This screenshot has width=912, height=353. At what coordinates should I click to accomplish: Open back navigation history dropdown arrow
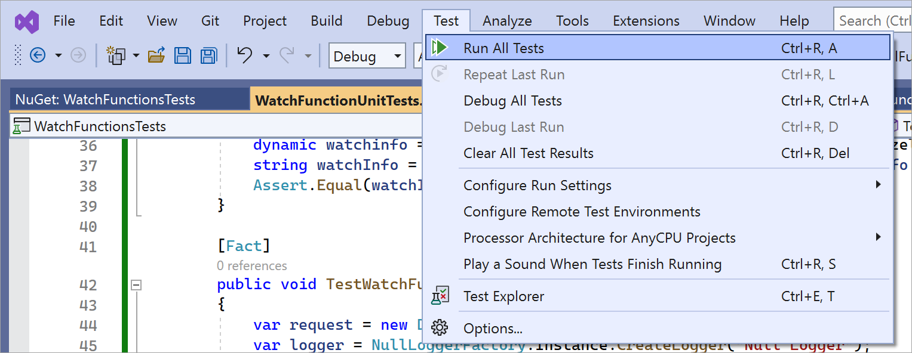pyautogui.click(x=58, y=56)
